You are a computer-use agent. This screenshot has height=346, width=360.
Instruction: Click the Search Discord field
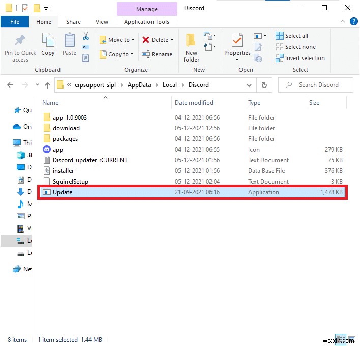pos(315,85)
